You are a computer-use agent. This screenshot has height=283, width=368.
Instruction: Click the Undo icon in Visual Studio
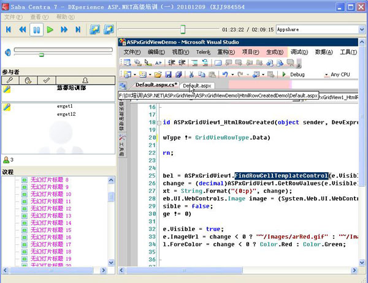tap(226, 74)
